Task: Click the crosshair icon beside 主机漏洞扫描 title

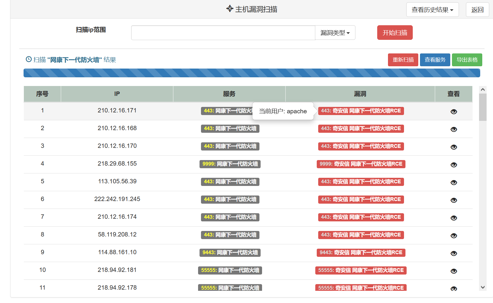Action: point(230,9)
